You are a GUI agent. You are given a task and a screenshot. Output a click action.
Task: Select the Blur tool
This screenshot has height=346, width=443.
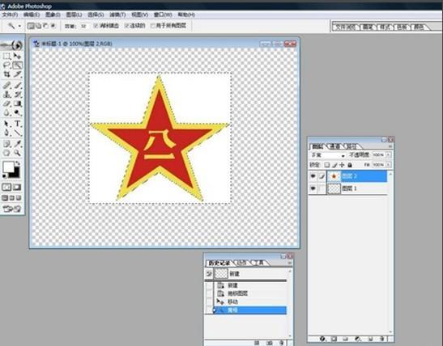click(6, 113)
